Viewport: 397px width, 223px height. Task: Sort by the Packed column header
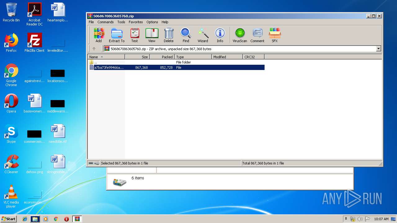(162, 57)
